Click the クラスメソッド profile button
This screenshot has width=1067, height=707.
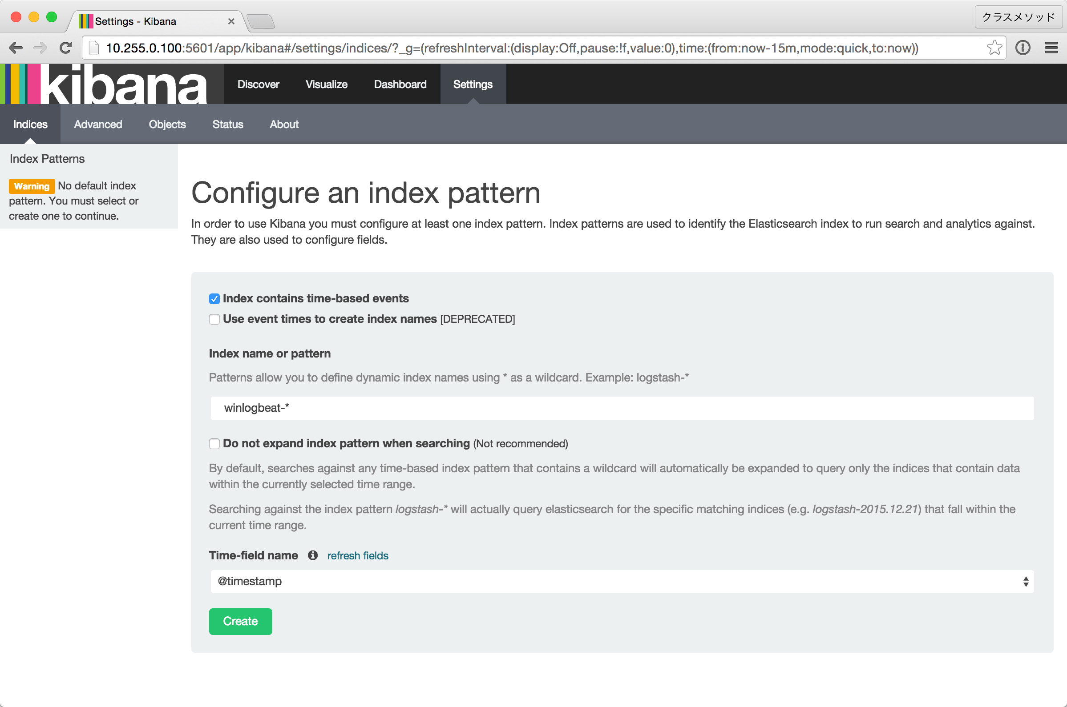click(1018, 18)
